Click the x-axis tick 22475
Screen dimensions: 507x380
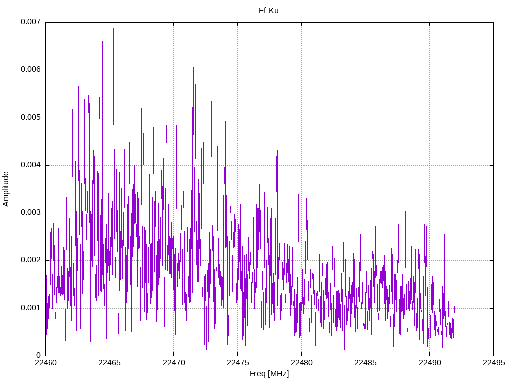[238, 363]
